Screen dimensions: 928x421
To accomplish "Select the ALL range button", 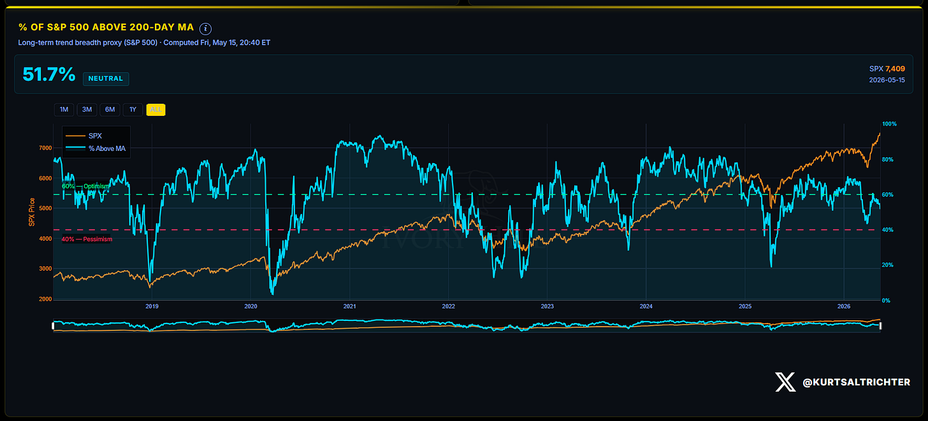I will click(156, 110).
